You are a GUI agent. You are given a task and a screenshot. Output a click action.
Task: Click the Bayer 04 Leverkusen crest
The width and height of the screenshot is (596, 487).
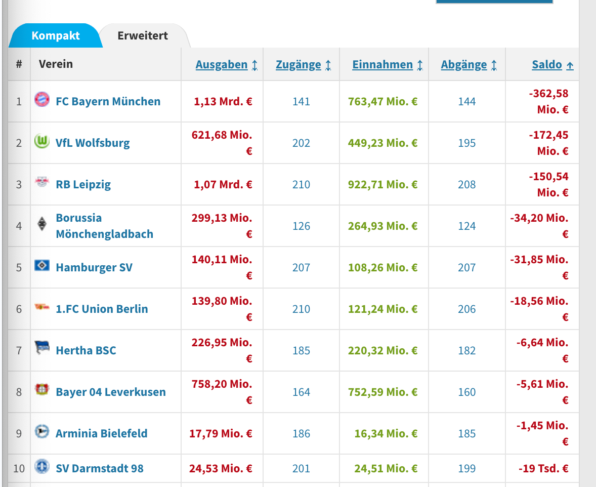[x=41, y=390]
